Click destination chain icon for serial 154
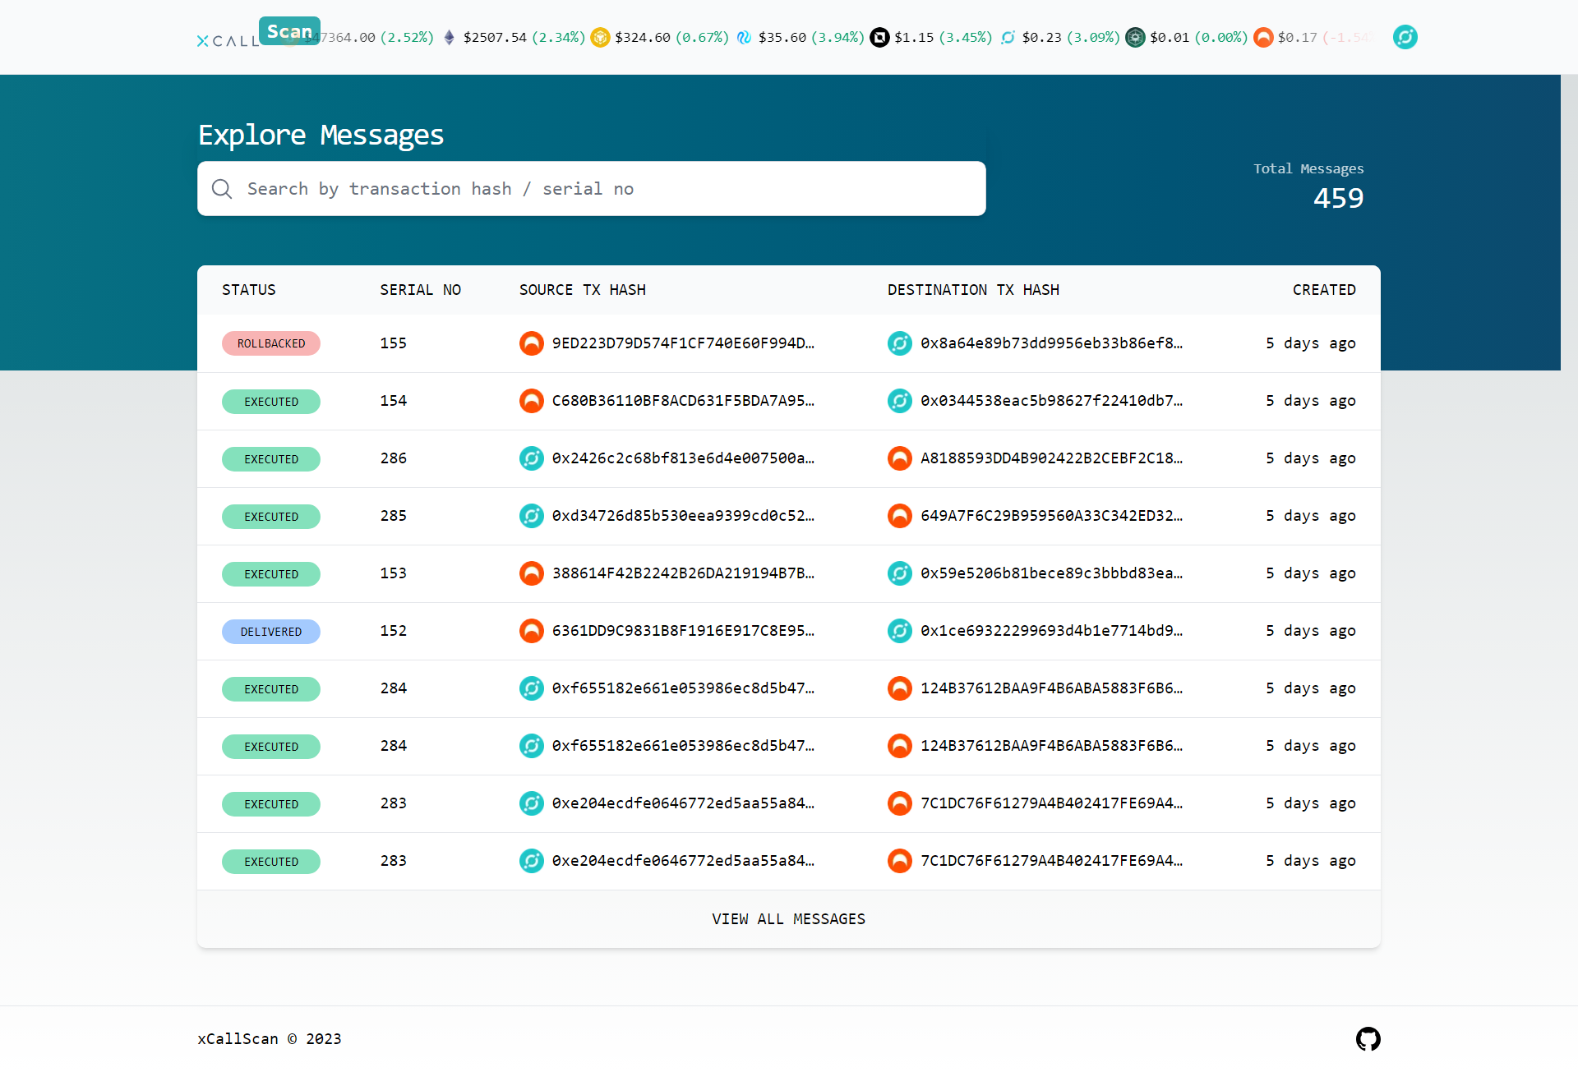Screen dimensions: 1578x1072 click(899, 401)
